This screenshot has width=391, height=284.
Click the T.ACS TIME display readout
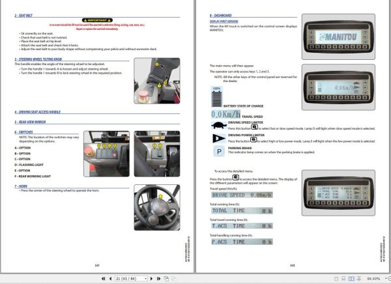242,226
